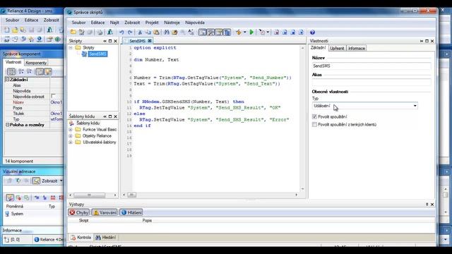Toggle first panel visibility button in script toolbar
Screen dimensions: 452x254
point(203,32)
